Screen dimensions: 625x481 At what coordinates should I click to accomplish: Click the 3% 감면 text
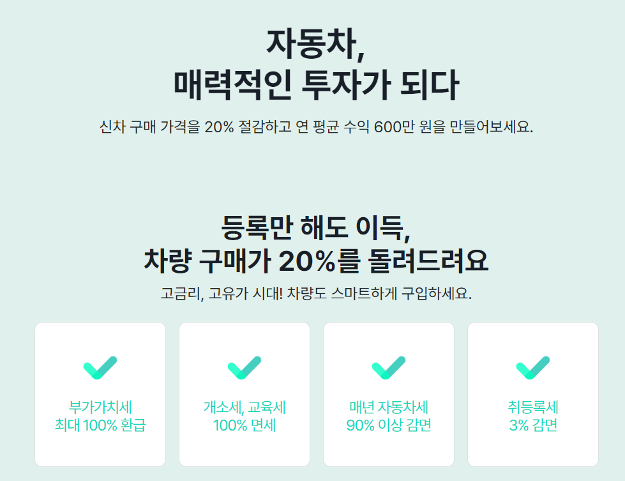(x=532, y=425)
